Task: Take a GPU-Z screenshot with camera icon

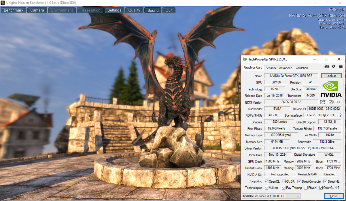Action: tap(327, 66)
